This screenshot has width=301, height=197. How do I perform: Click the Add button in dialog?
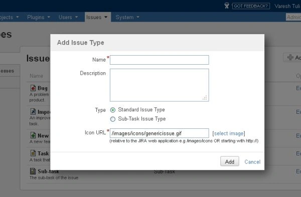[230, 161]
